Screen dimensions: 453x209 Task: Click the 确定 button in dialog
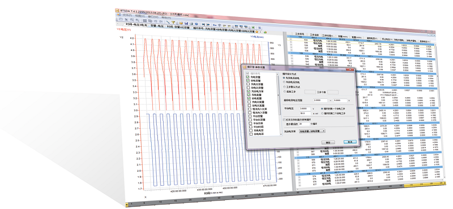(328, 142)
